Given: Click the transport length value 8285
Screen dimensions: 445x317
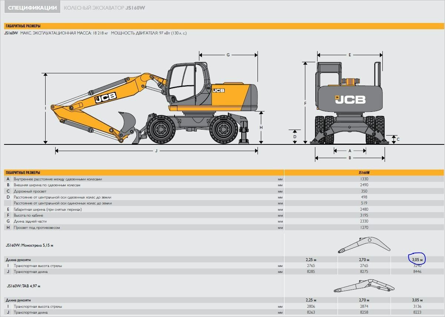Looking at the screenshot, I should point(311,272).
